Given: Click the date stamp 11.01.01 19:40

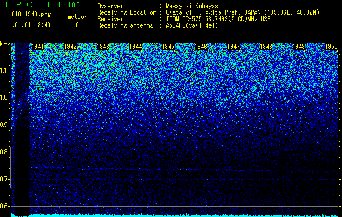Looking at the screenshot, I should 28,25.
